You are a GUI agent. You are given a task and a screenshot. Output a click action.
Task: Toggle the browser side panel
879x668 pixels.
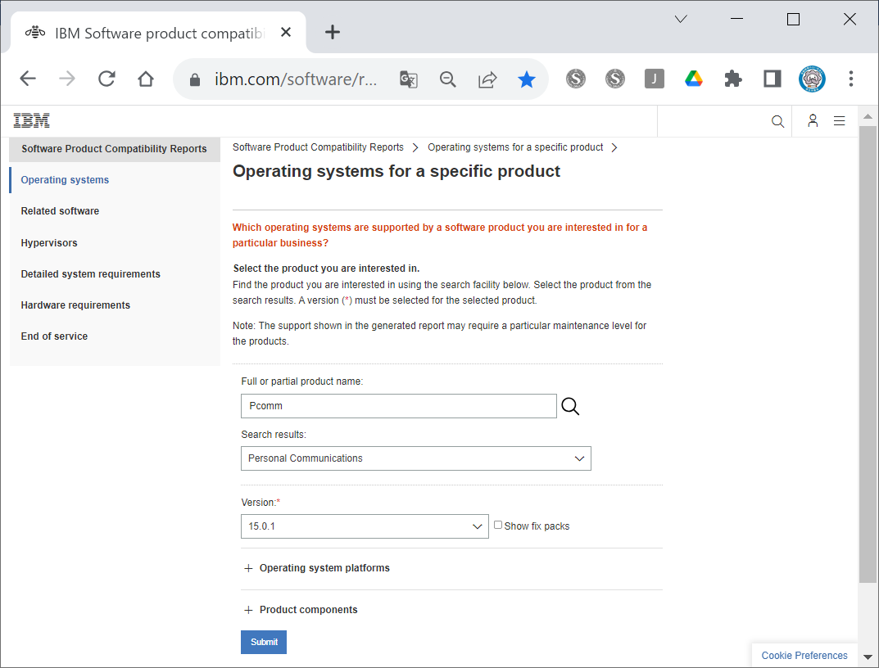point(773,79)
